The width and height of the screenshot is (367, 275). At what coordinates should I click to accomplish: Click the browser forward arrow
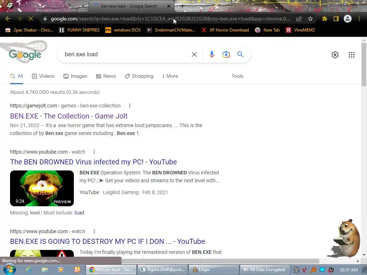(19, 19)
